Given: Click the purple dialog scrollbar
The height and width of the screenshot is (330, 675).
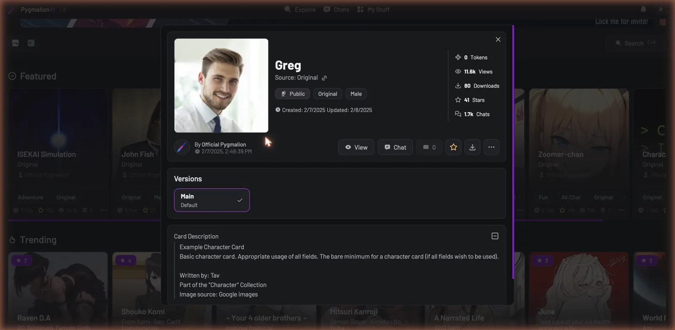Looking at the screenshot, I should point(513,152).
